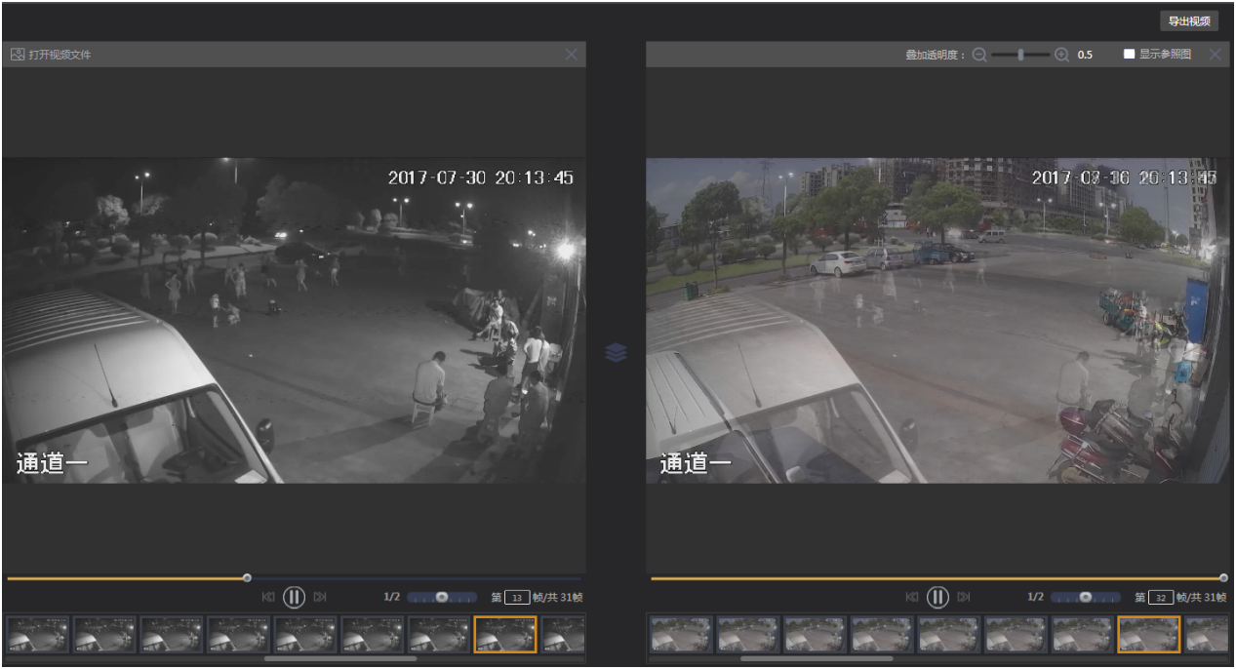The height and width of the screenshot is (669, 1236).
Task: Click the right panel playback speed slider
Action: point(1086,597)
